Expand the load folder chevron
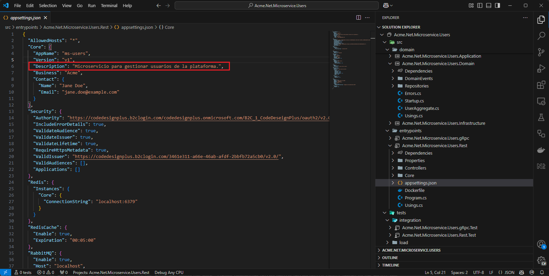Image resolution: width=549 pixels, height=276 pixels. point(388,243)
